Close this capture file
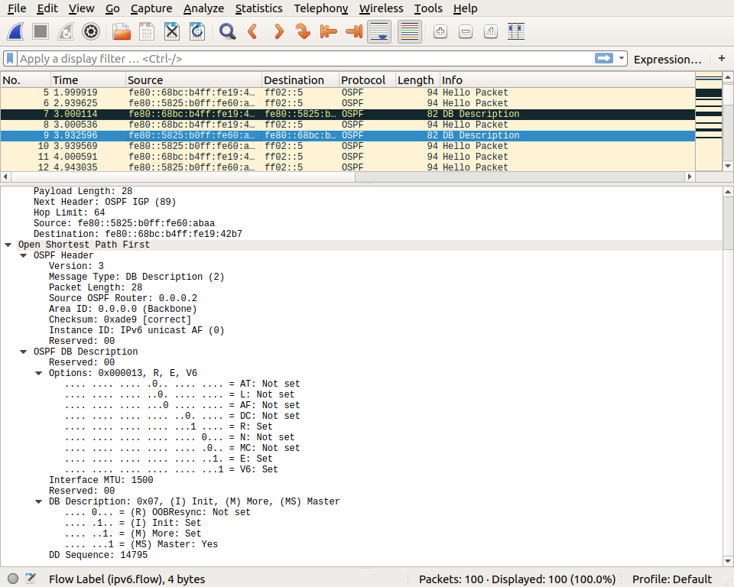 point(172,32)
